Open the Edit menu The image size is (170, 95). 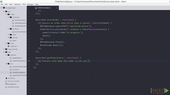coord(6,4)
